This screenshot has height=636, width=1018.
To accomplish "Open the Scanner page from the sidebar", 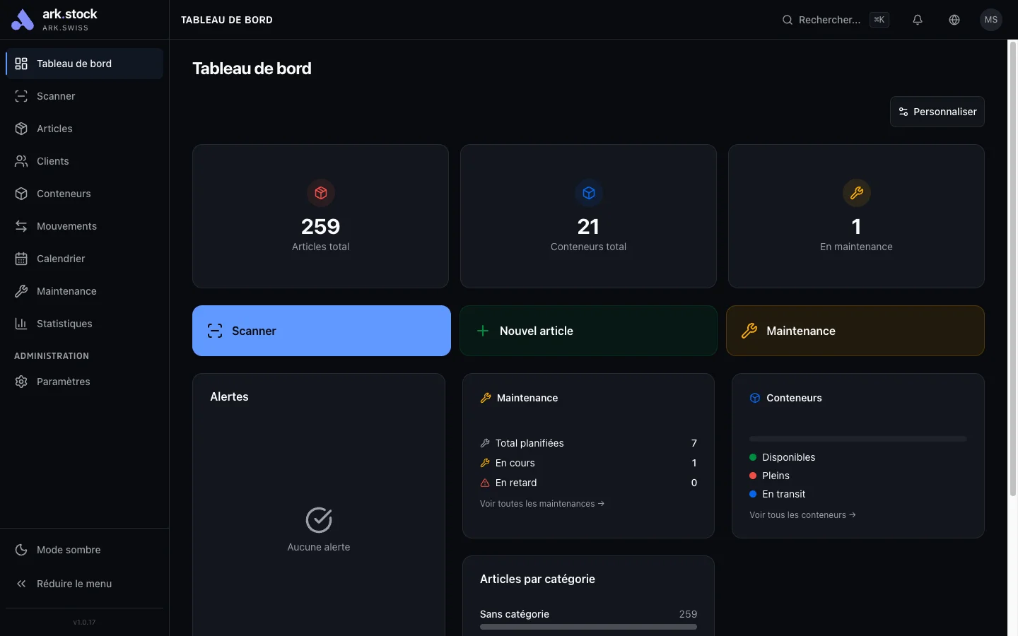I will click(x=56, y=96).
